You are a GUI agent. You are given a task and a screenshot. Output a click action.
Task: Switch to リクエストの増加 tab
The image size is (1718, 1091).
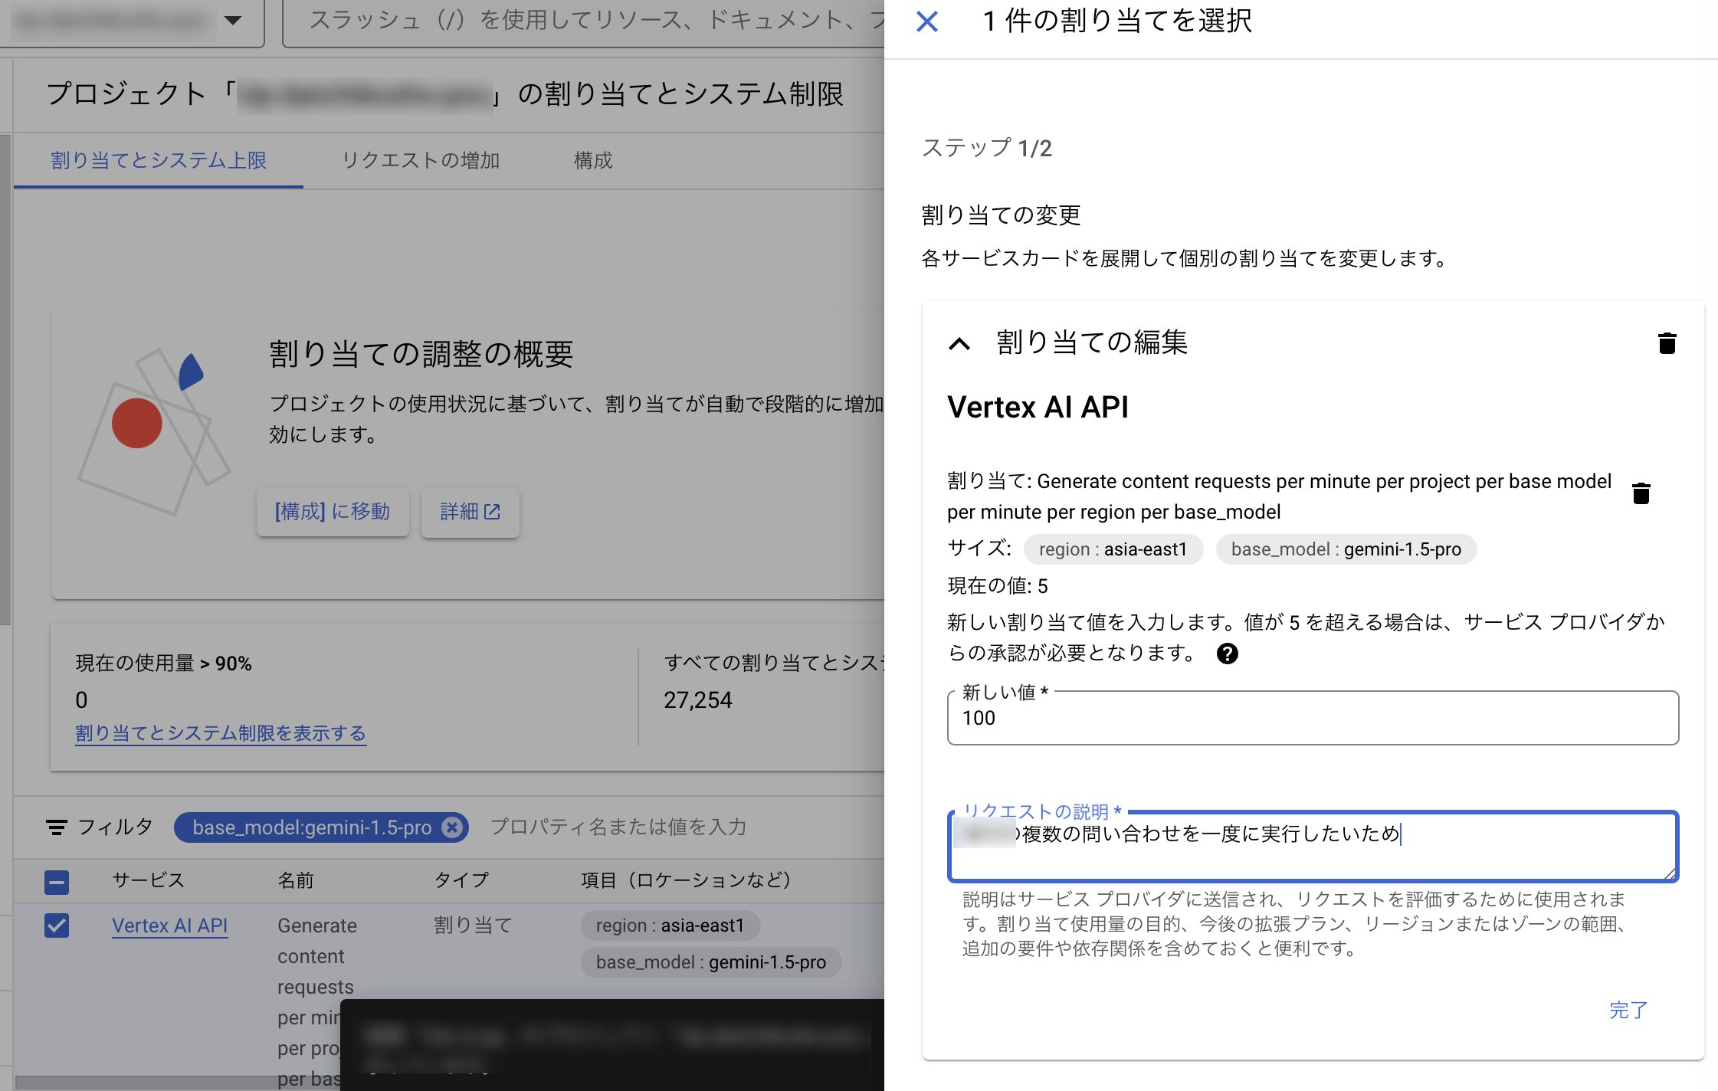coord(420,160)
